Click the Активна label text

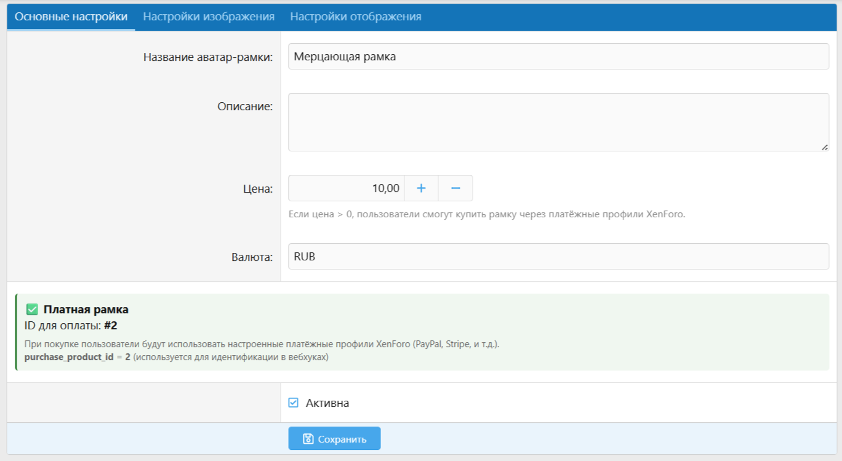tap(327, 403)
